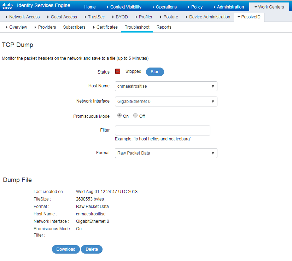Click the TCP Dump heading
The height and width of the screenshot is (261, 292).
[x=18, y=45]
